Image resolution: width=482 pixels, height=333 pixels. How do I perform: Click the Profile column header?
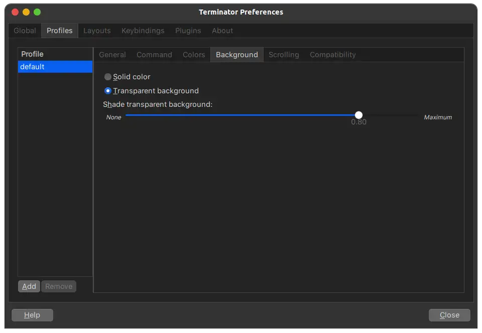coord(55,54)
